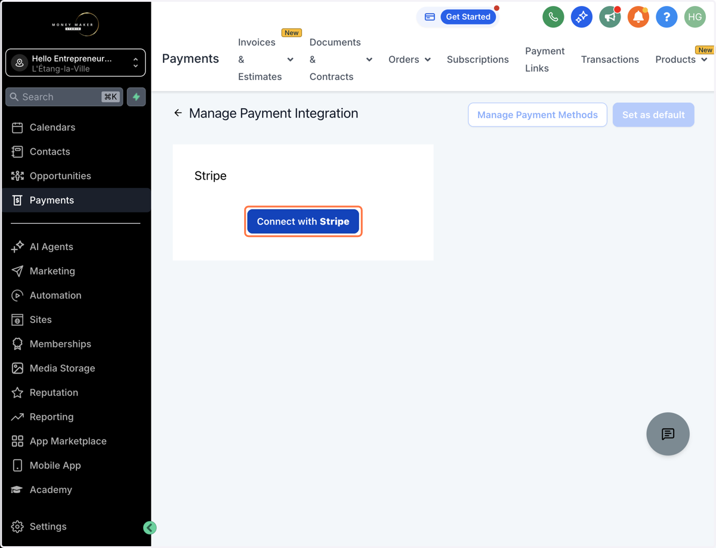The height and width of the screenshot is (548, 716).
Task: Click Connect with Stripe button
Action: (303, 221)
